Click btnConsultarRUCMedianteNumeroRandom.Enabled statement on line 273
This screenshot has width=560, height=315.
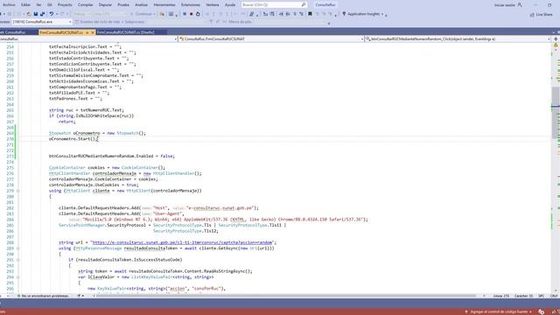coord(112,156)
